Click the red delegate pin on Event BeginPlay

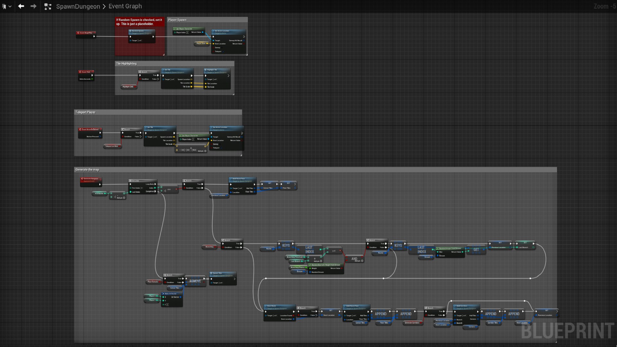(95, 33)
